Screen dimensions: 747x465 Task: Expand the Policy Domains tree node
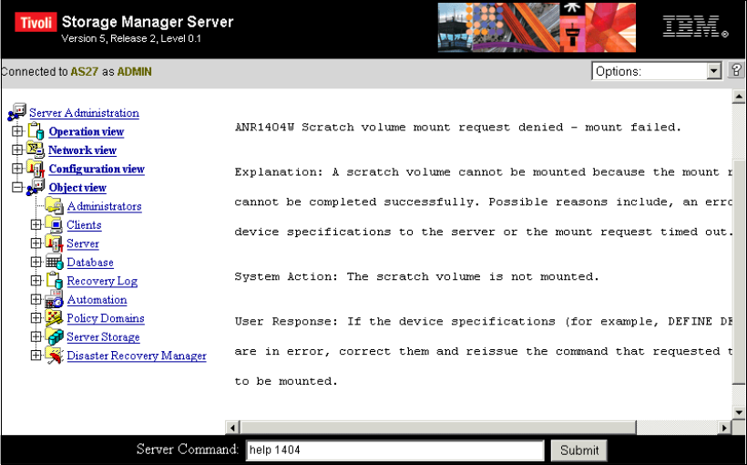[36, 317]
